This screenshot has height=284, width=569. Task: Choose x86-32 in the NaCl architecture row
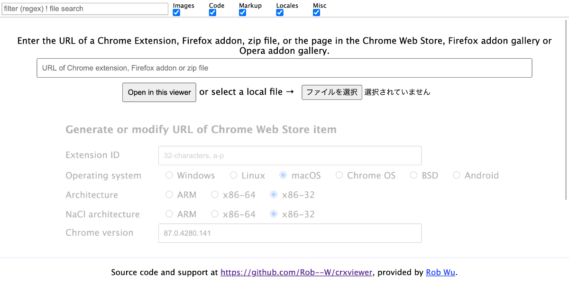(x=274, y=214)
